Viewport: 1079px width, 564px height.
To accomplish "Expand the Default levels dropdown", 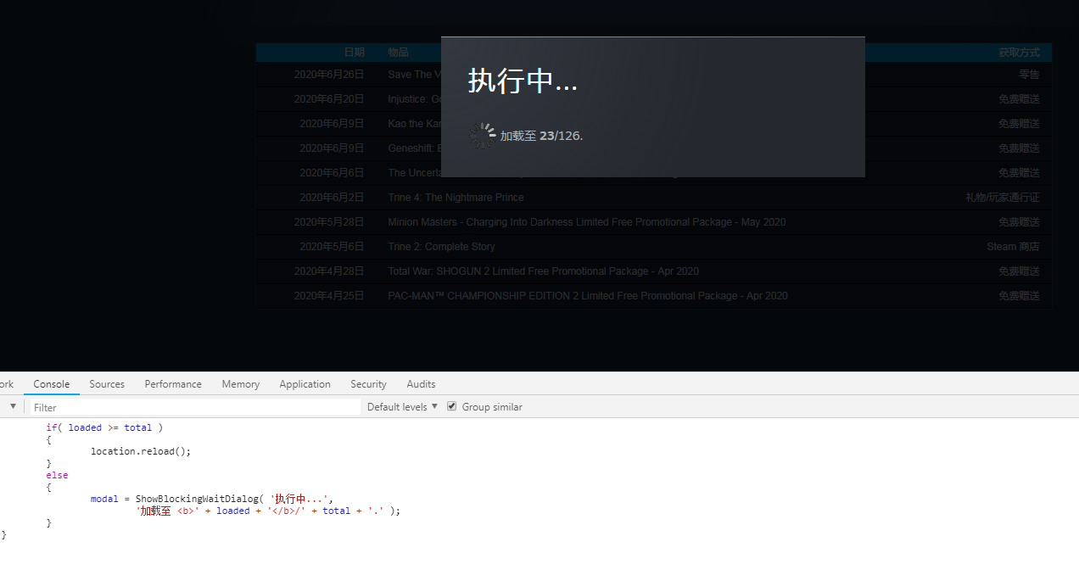I will (402, 407).
